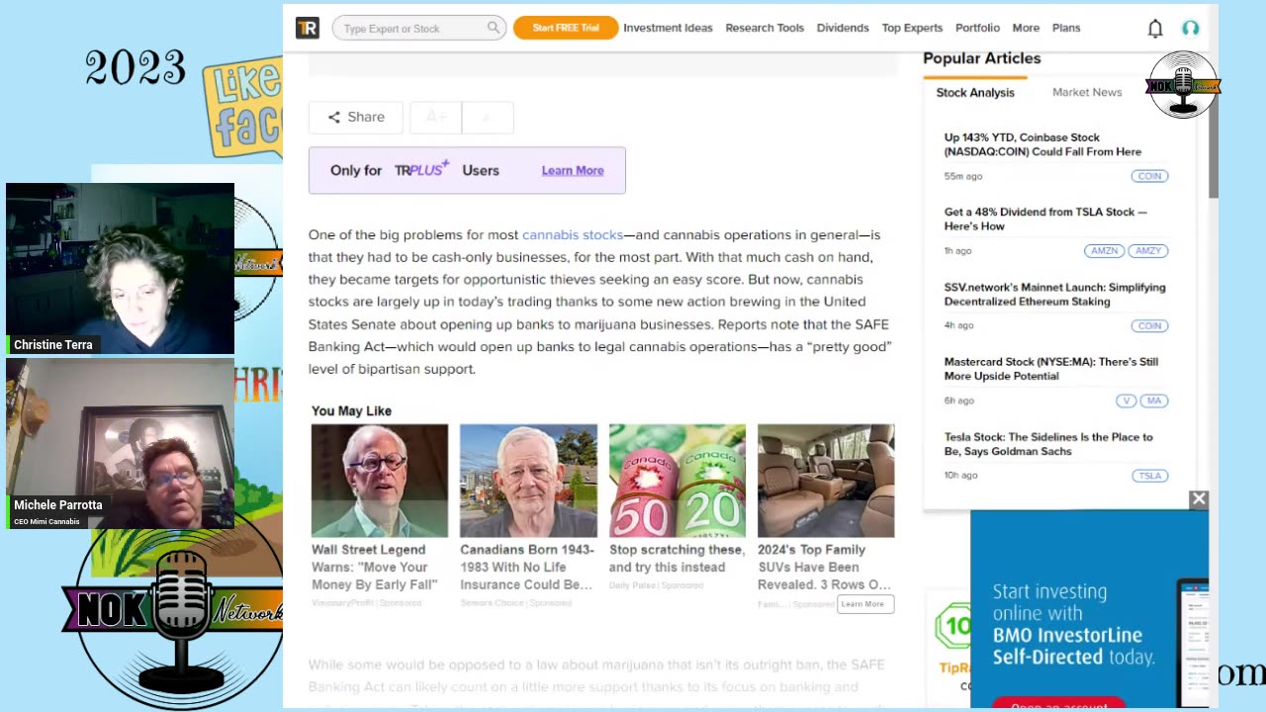Open the More menu
This screenshot has width=1266, height=712.
(1026, 28)
